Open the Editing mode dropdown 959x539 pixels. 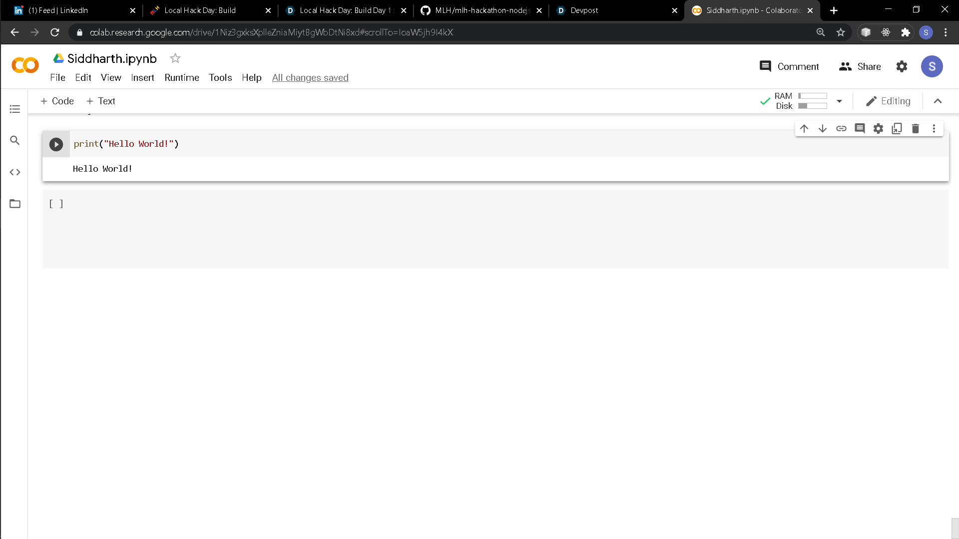pyautogui.click(x=888, y=101)
